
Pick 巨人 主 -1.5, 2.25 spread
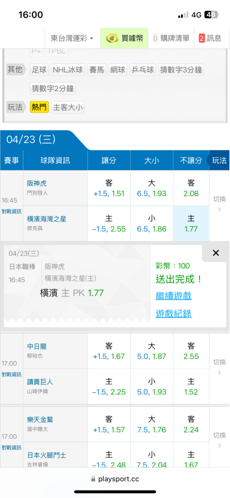tap(109, 386)
